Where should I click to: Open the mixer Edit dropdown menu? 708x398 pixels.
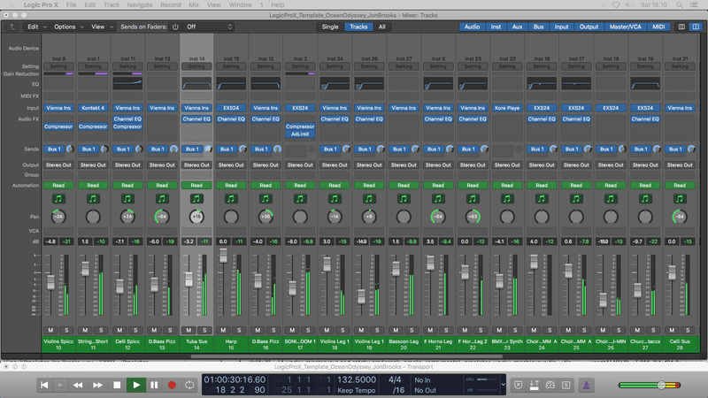pyautogui.click(x=37, y=27)
